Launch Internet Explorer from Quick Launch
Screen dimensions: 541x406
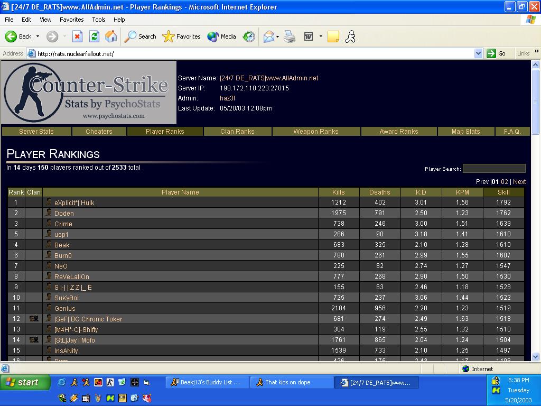click(x=62, y=382)
